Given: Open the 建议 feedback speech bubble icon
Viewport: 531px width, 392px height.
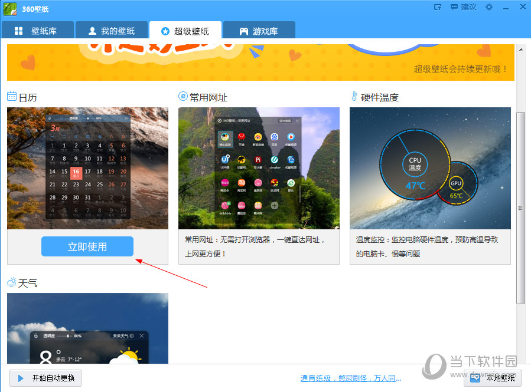Looking at the screenshot, I should coord(454,7).
